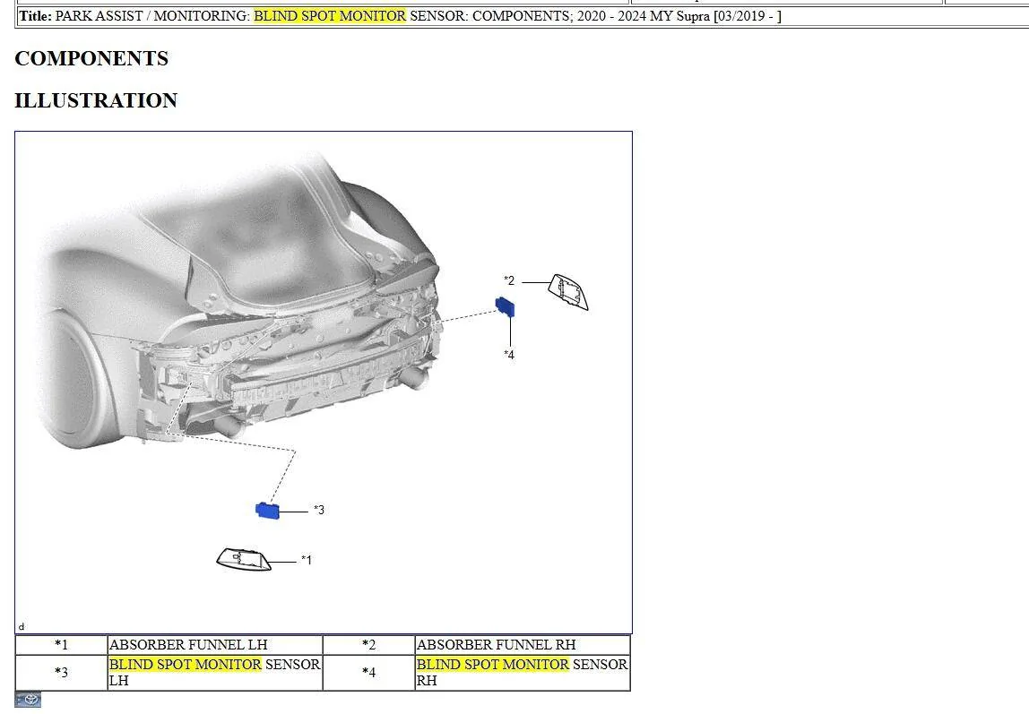The width and height of the screenshot is (1029, 714).
Task: Click the *3 cell in the legend table
Action: click(62, 672)
